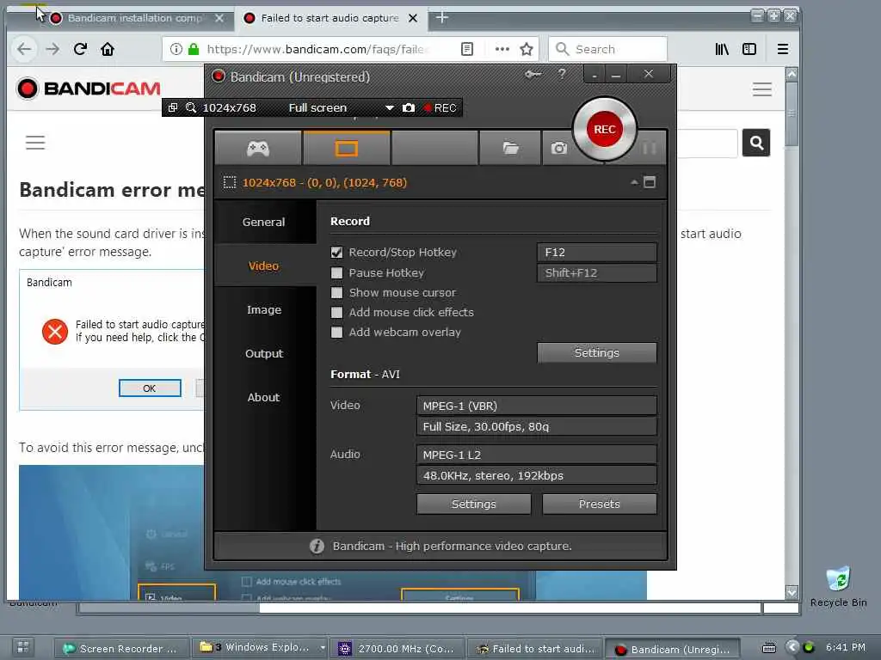Click the browser Search box
Screen dimensions: 881x660
[608, 49]
